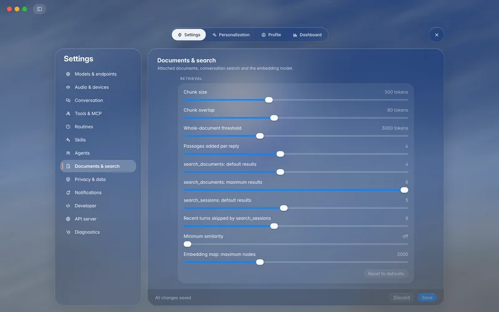499x312 pixels.
Task: Open Models & endpoints settings
Action: click(x=98, y=74)
